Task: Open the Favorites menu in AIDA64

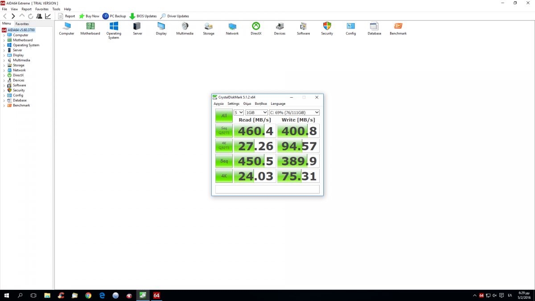Action: pos(42,9)
